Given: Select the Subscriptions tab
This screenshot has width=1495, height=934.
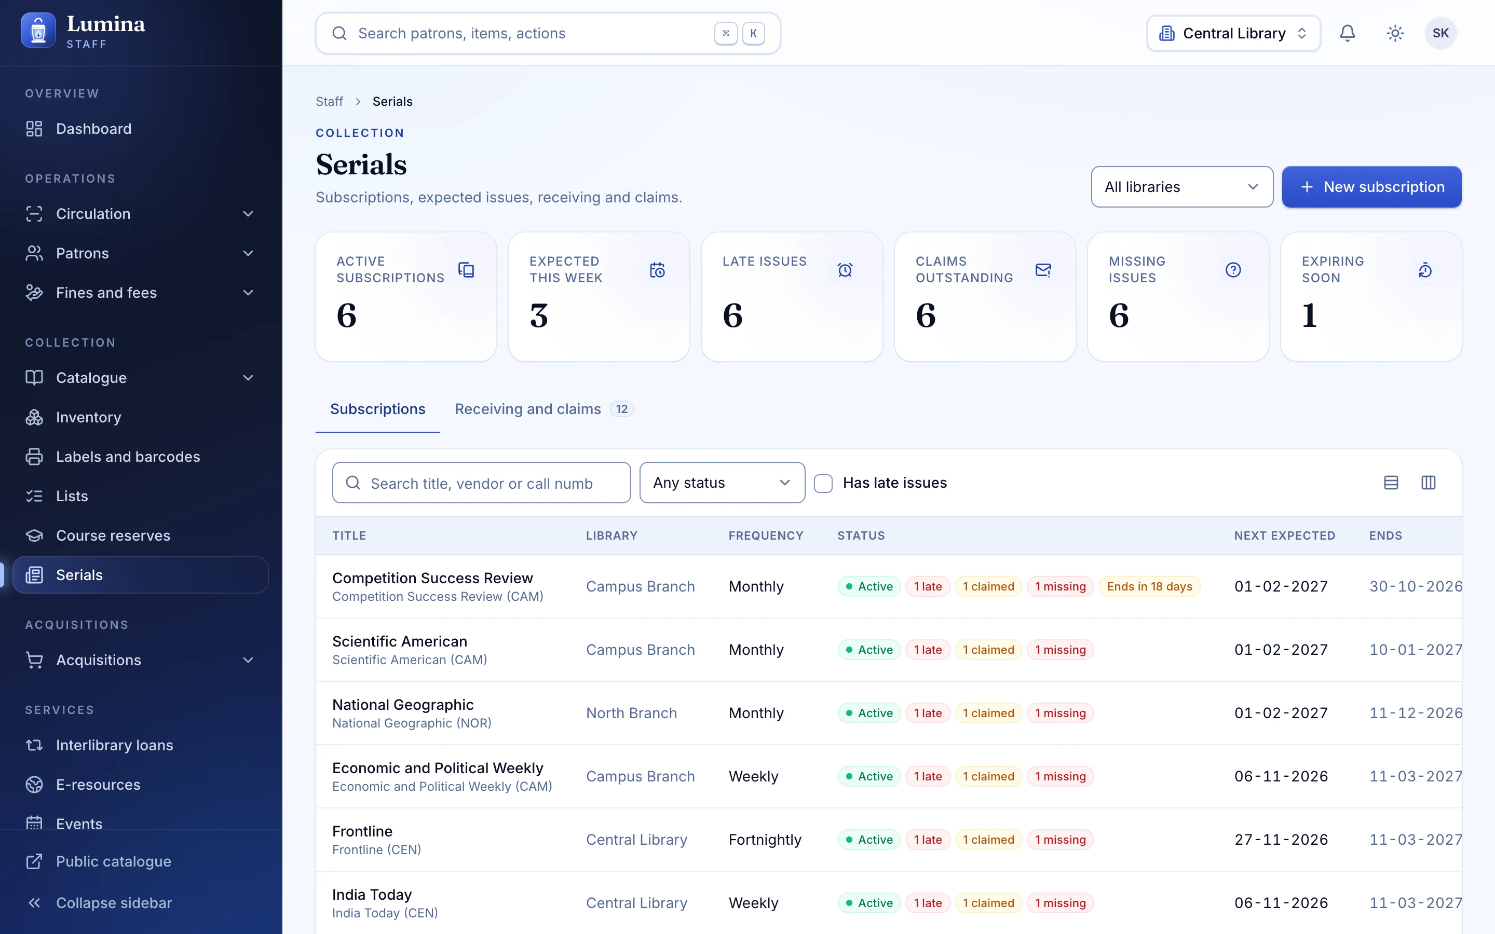Looking at the screenshot, I should (x=377, y=409).
